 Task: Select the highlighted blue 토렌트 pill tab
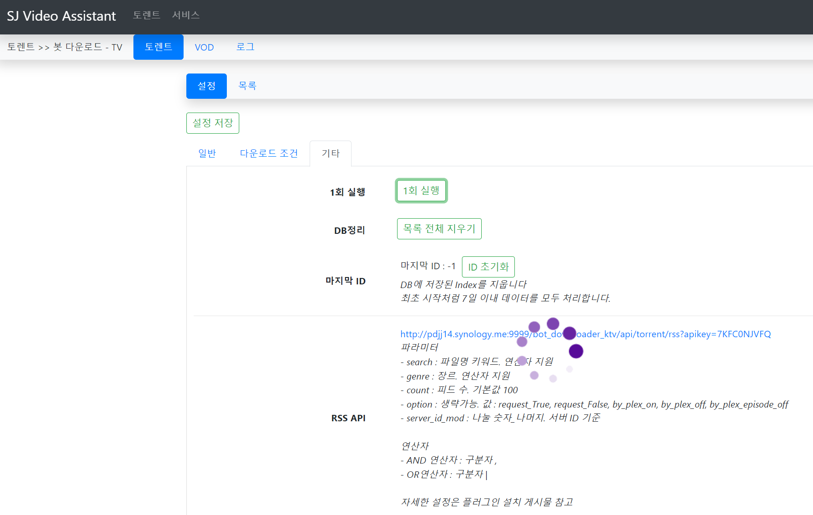158,47
